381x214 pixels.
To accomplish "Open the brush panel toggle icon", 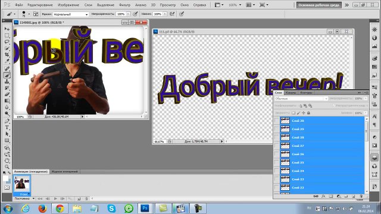I will click(36, 14).
